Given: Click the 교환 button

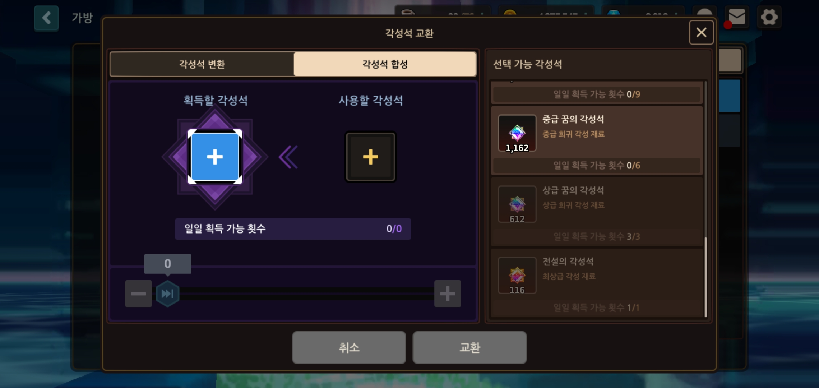Looking at the screenshot, I should coord(469,347).
